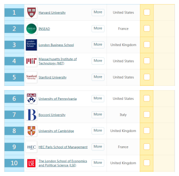Follow the University of Pennsylvania link
The width and height of the screenshot is (179, 176).
point(57,99)
